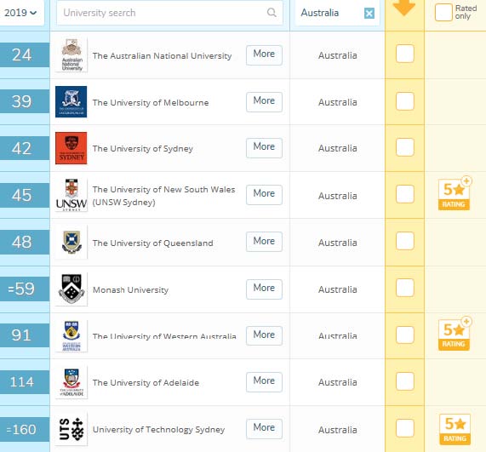486x452 pixels.
Task: Tick compare checkbox for University of Queensland
Action: 405,241
